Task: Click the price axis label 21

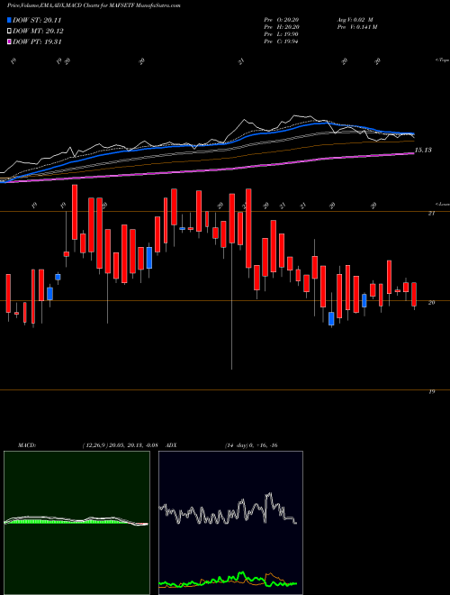Action: [431, 214]
